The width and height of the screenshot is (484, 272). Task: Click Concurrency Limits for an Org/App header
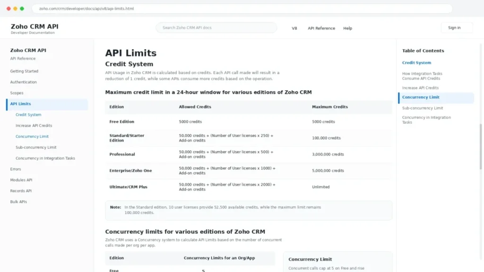(219, 258)
